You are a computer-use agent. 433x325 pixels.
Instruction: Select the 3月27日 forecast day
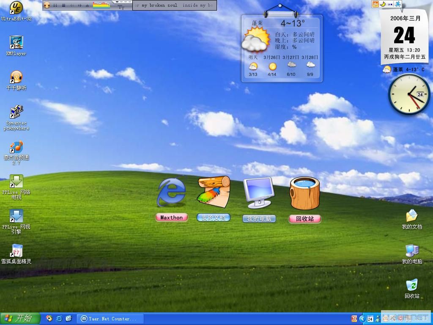291,66
